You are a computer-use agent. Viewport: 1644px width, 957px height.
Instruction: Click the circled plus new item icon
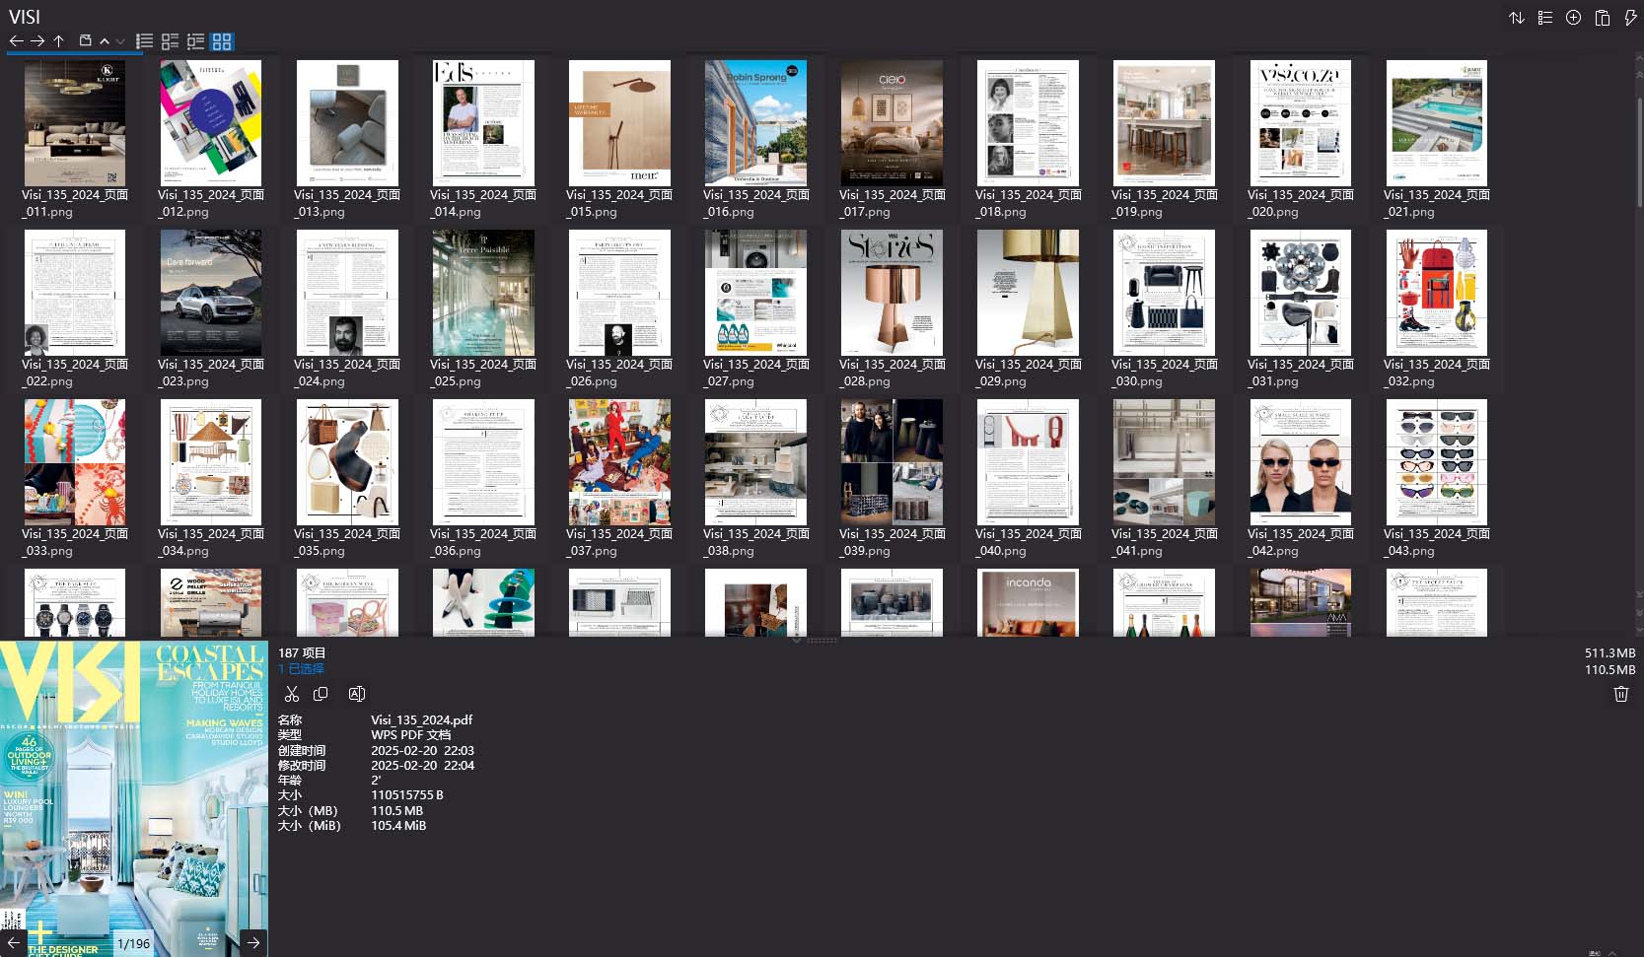coord(1574,18)
